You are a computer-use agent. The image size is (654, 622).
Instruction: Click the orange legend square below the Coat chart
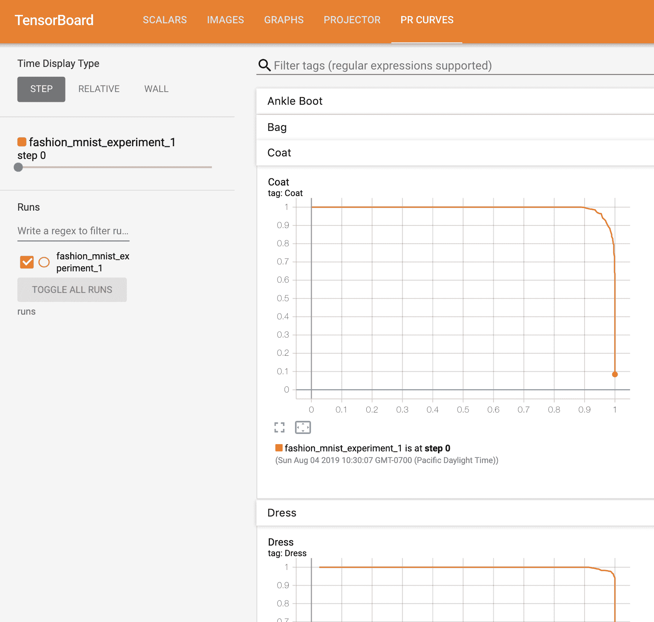[279, 448]
